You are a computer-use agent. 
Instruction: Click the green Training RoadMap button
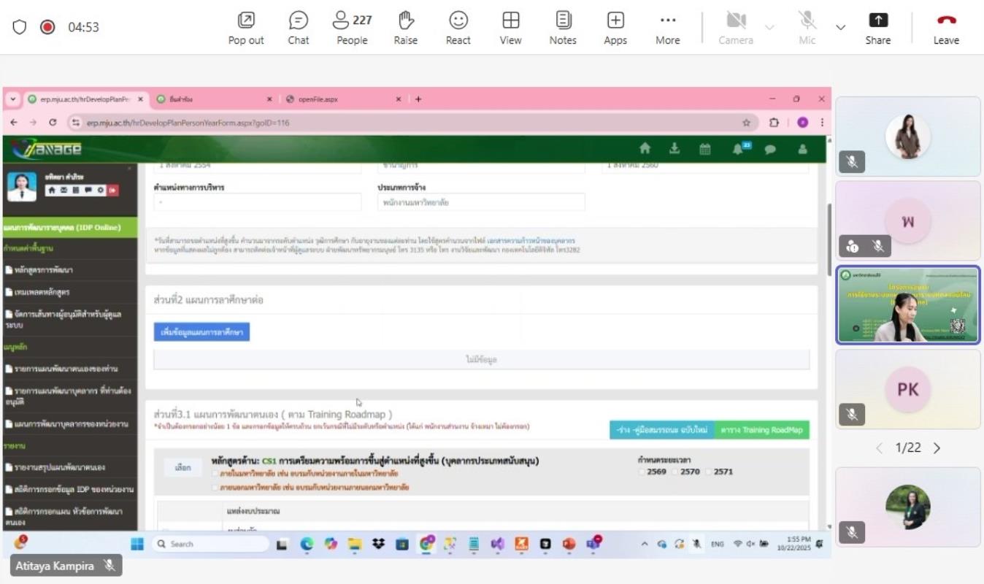(761, 430)
